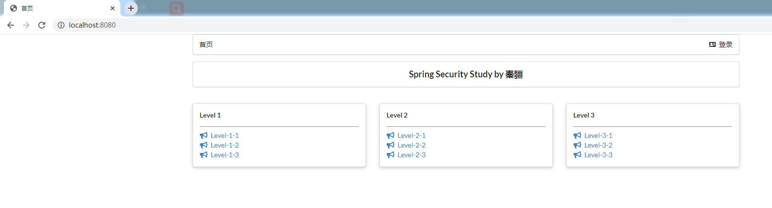This screenshot has height=208, width=772.
Task: Close the 首页 browser tab
Action: click(113, 8)
